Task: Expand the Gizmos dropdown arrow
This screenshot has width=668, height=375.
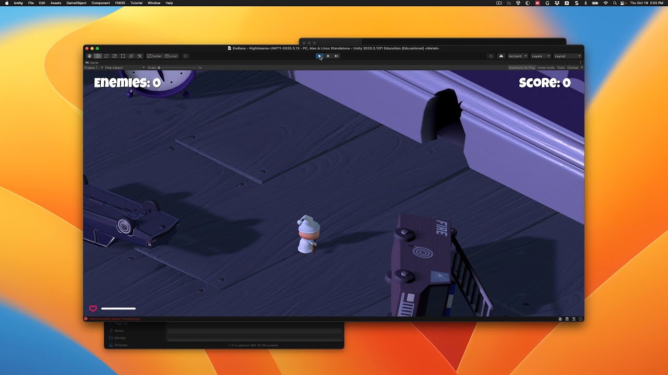Action: tap(581, 68)
